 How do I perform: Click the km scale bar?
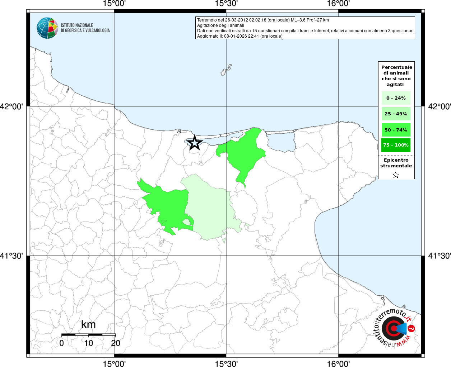[88, 335]
